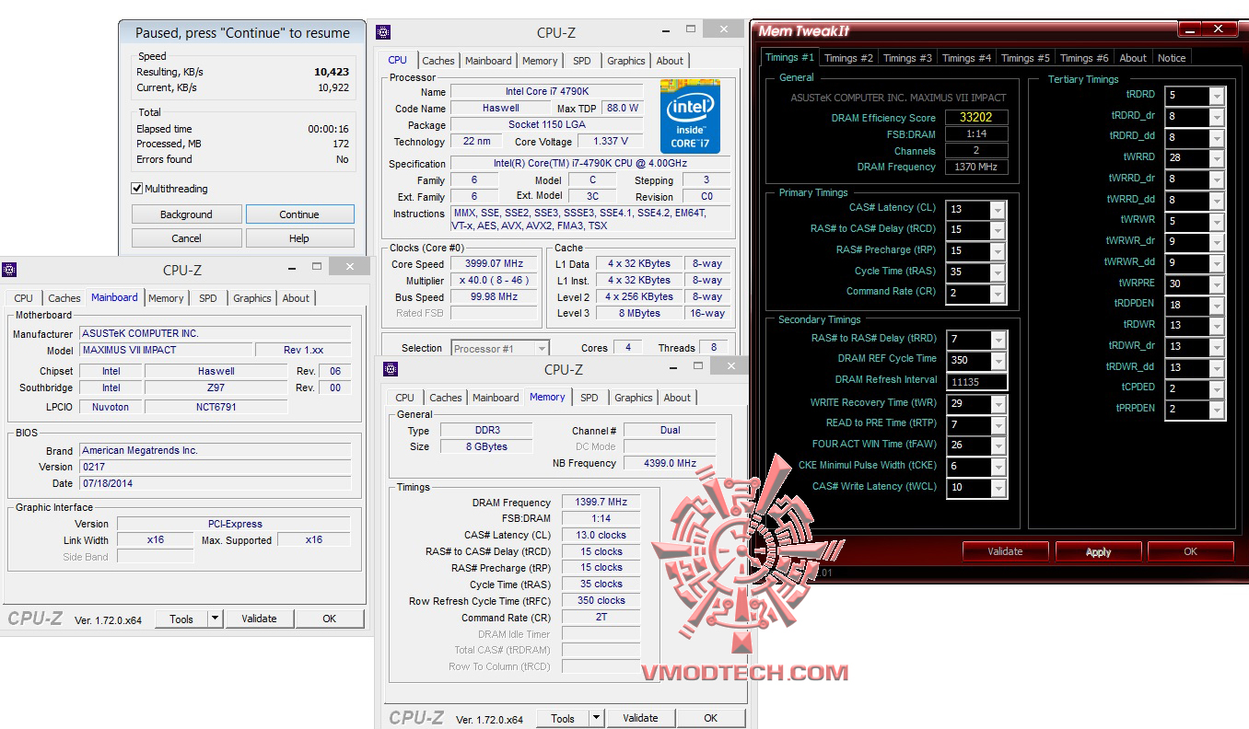Expand the tWRPRE dropdown showing 30
The height and width of the screenshot is (729, 1249).
[x=1217, y=285]
